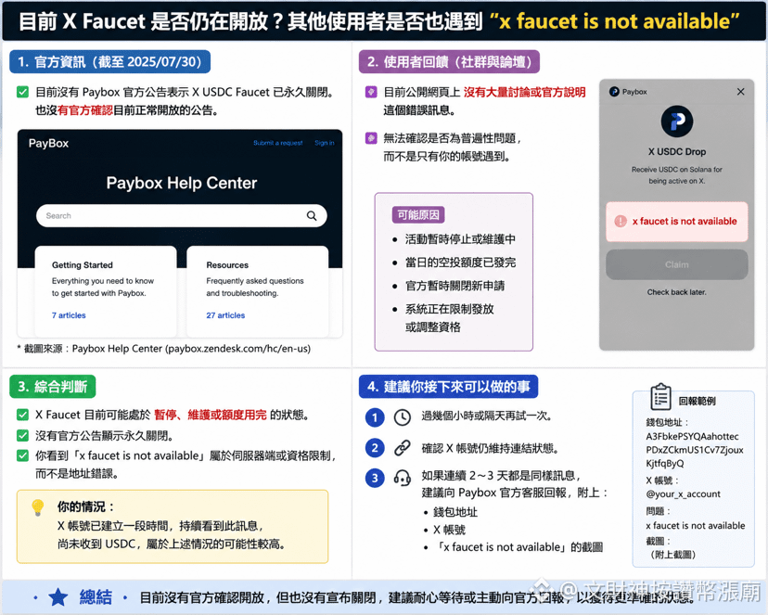
Task: Click the '回報範例' heading
Action: click(697, 401)
